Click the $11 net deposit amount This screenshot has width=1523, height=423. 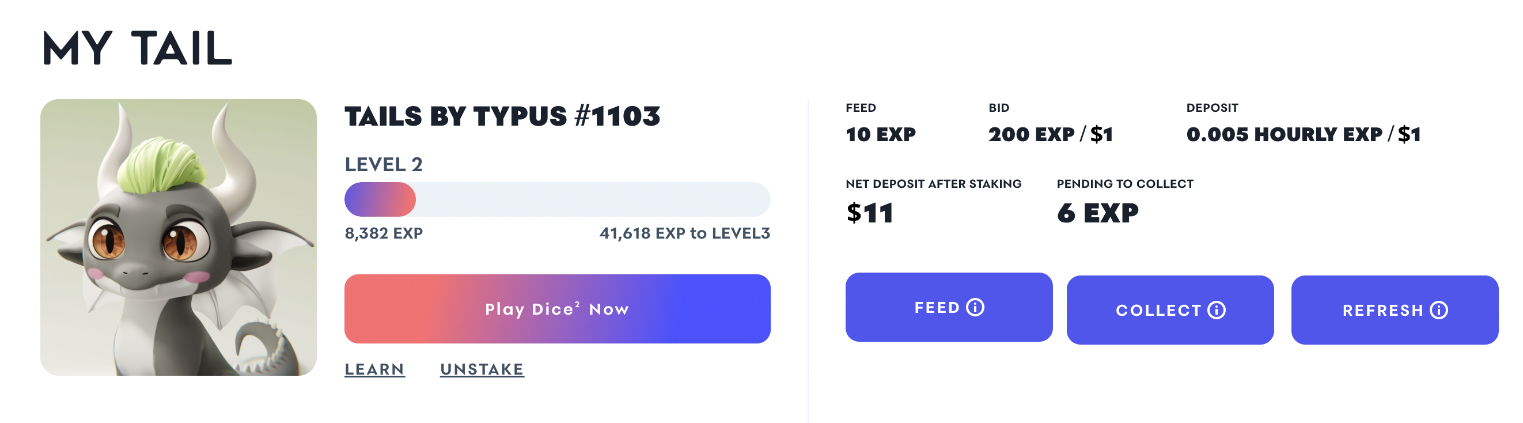pyautogui.click(x=869, y=213)
